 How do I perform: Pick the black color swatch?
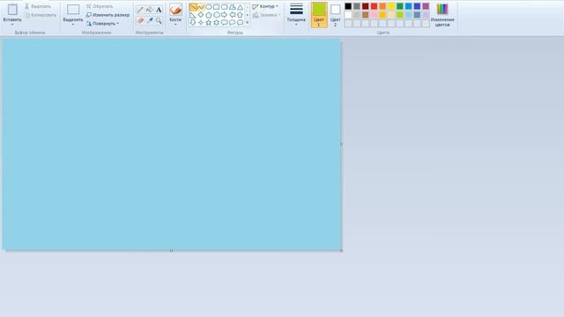tap(348, 6)
